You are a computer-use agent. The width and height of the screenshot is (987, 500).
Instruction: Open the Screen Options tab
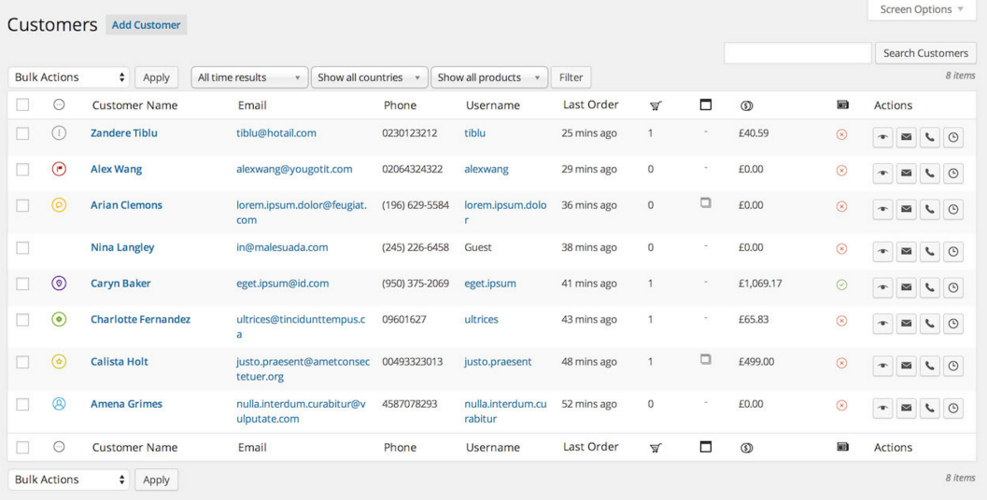pyautogui.click(x=921, y=9)
